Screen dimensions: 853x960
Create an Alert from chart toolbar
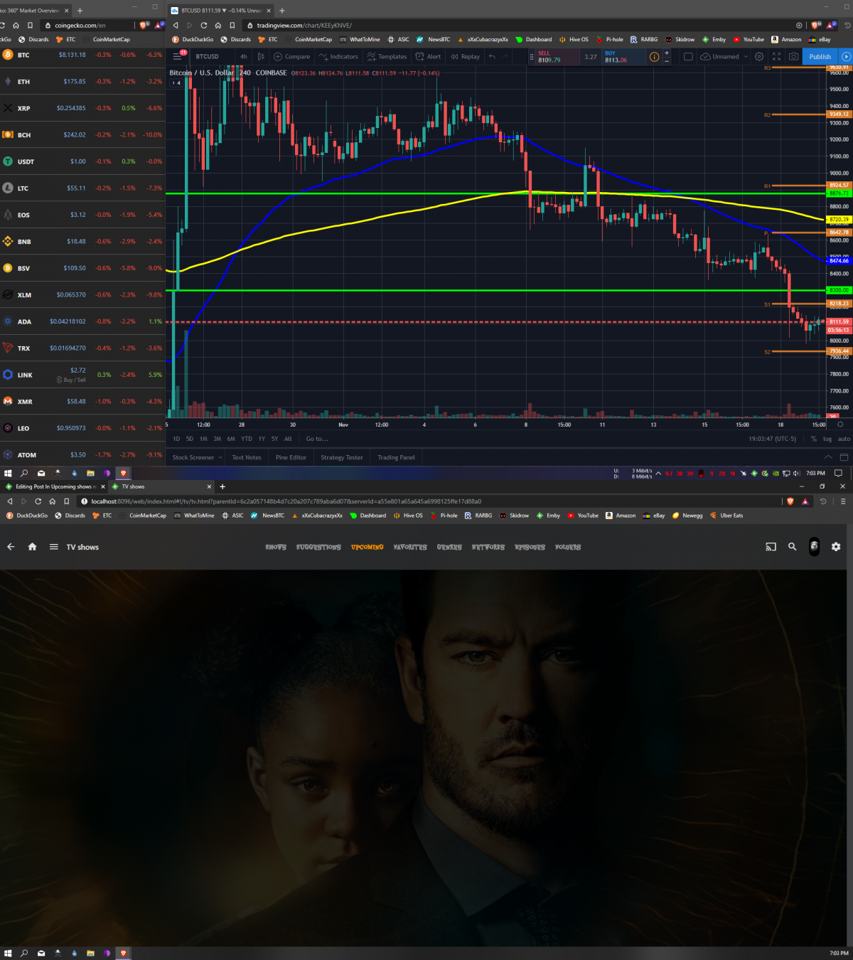tap(428, 56)
